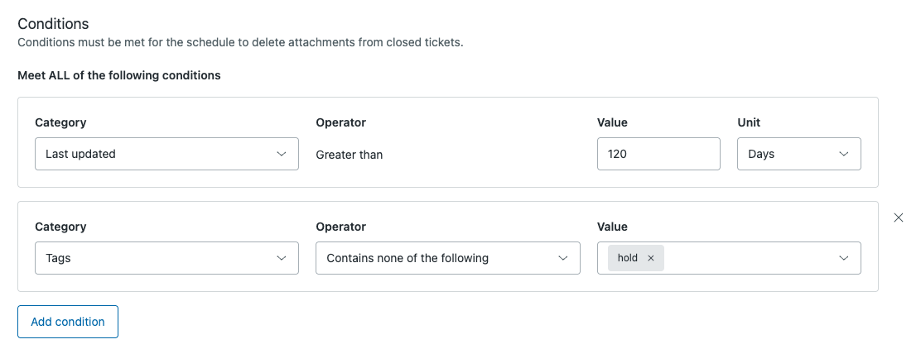Click the Add condition button
The image size is (921, 349).
pyautogui.click(x=68, y=322)
